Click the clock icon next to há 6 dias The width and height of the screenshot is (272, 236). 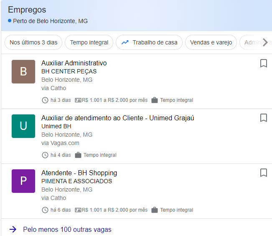point(45,210)
